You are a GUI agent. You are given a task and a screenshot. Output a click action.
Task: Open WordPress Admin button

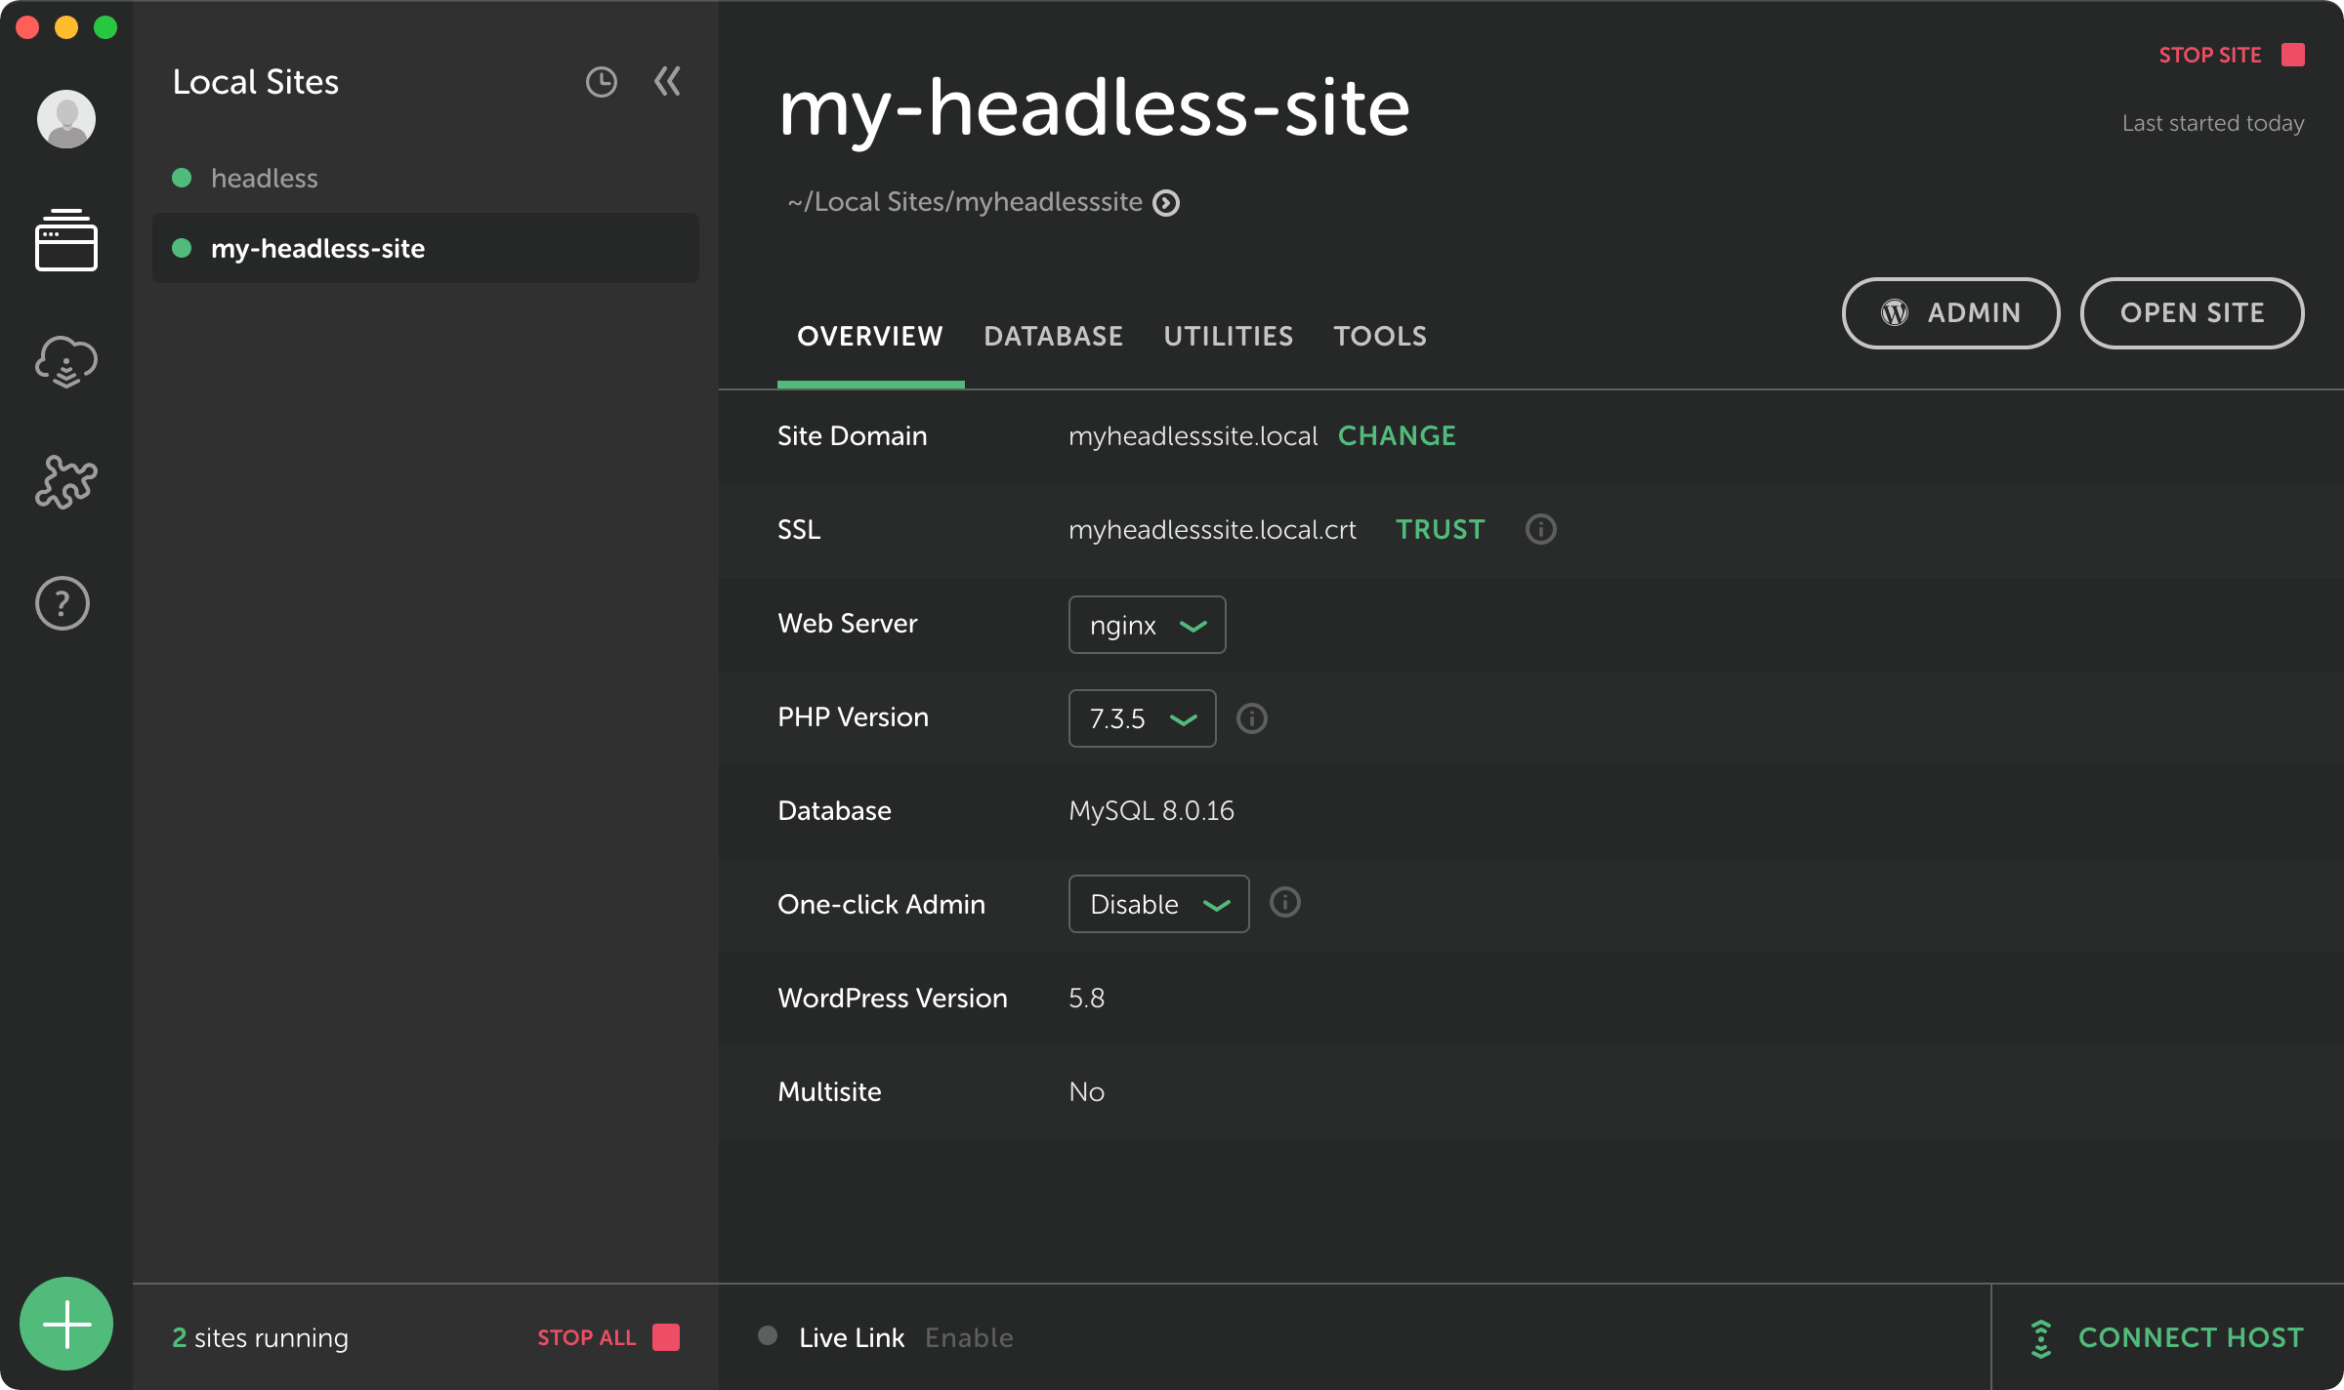pos(1951,313)
